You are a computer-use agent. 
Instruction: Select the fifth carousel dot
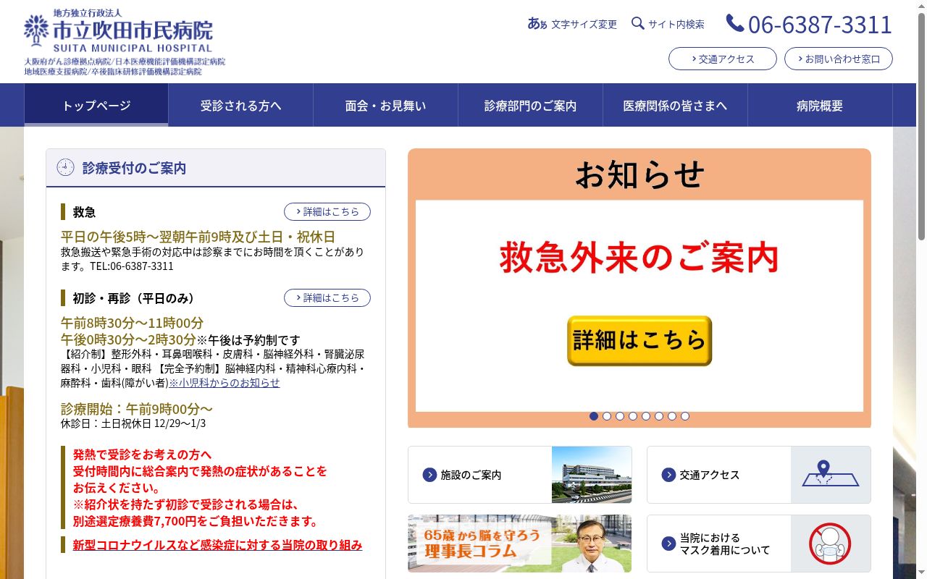646,416
